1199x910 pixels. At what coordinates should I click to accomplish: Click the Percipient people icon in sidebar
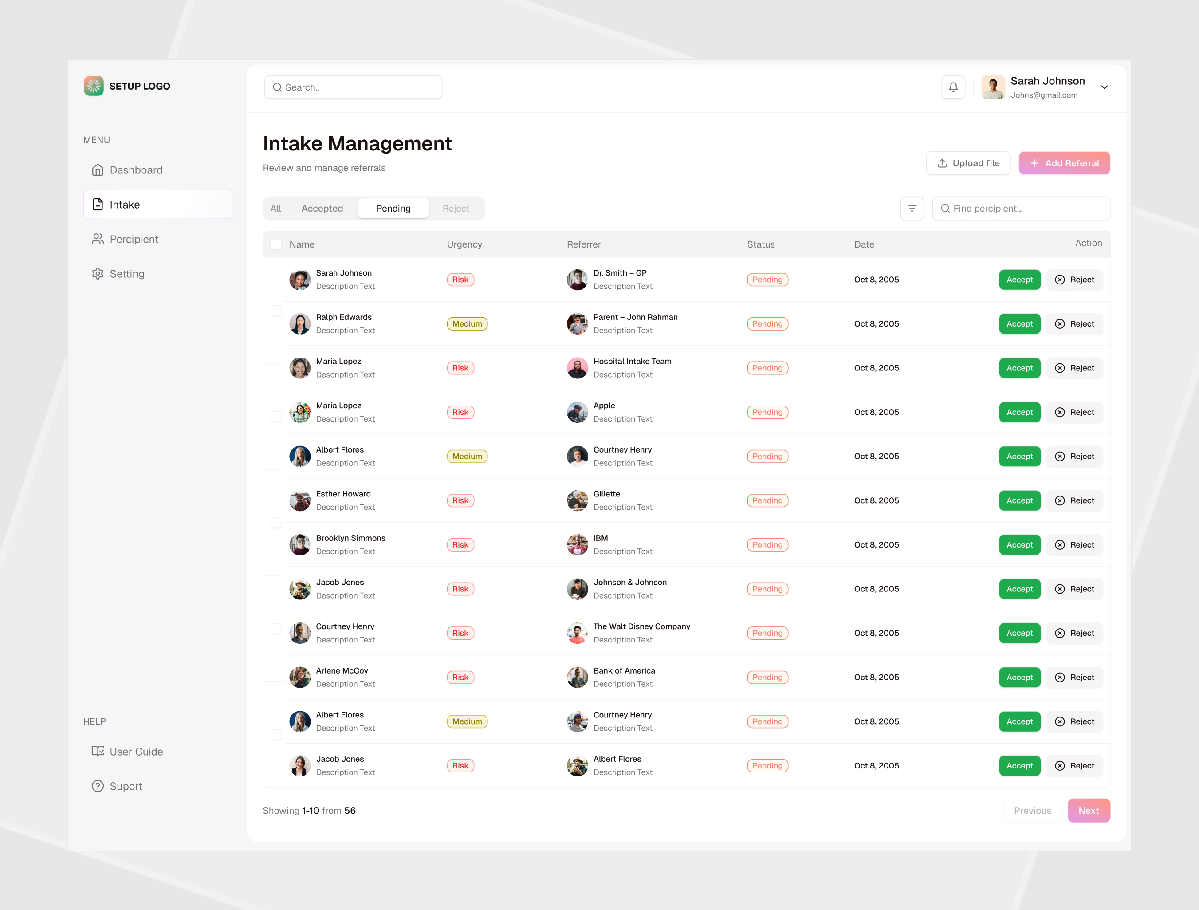coord(98,239)
